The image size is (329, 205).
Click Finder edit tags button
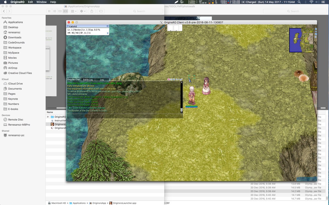coord(100,11)
